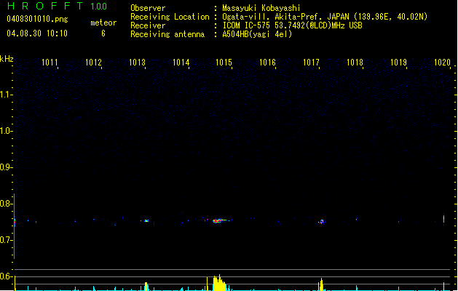Click the tall yellow power peak near 1015

[219, 282]
